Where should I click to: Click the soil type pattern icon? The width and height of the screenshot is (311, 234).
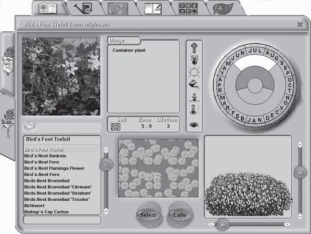click(x=115, y=126)
